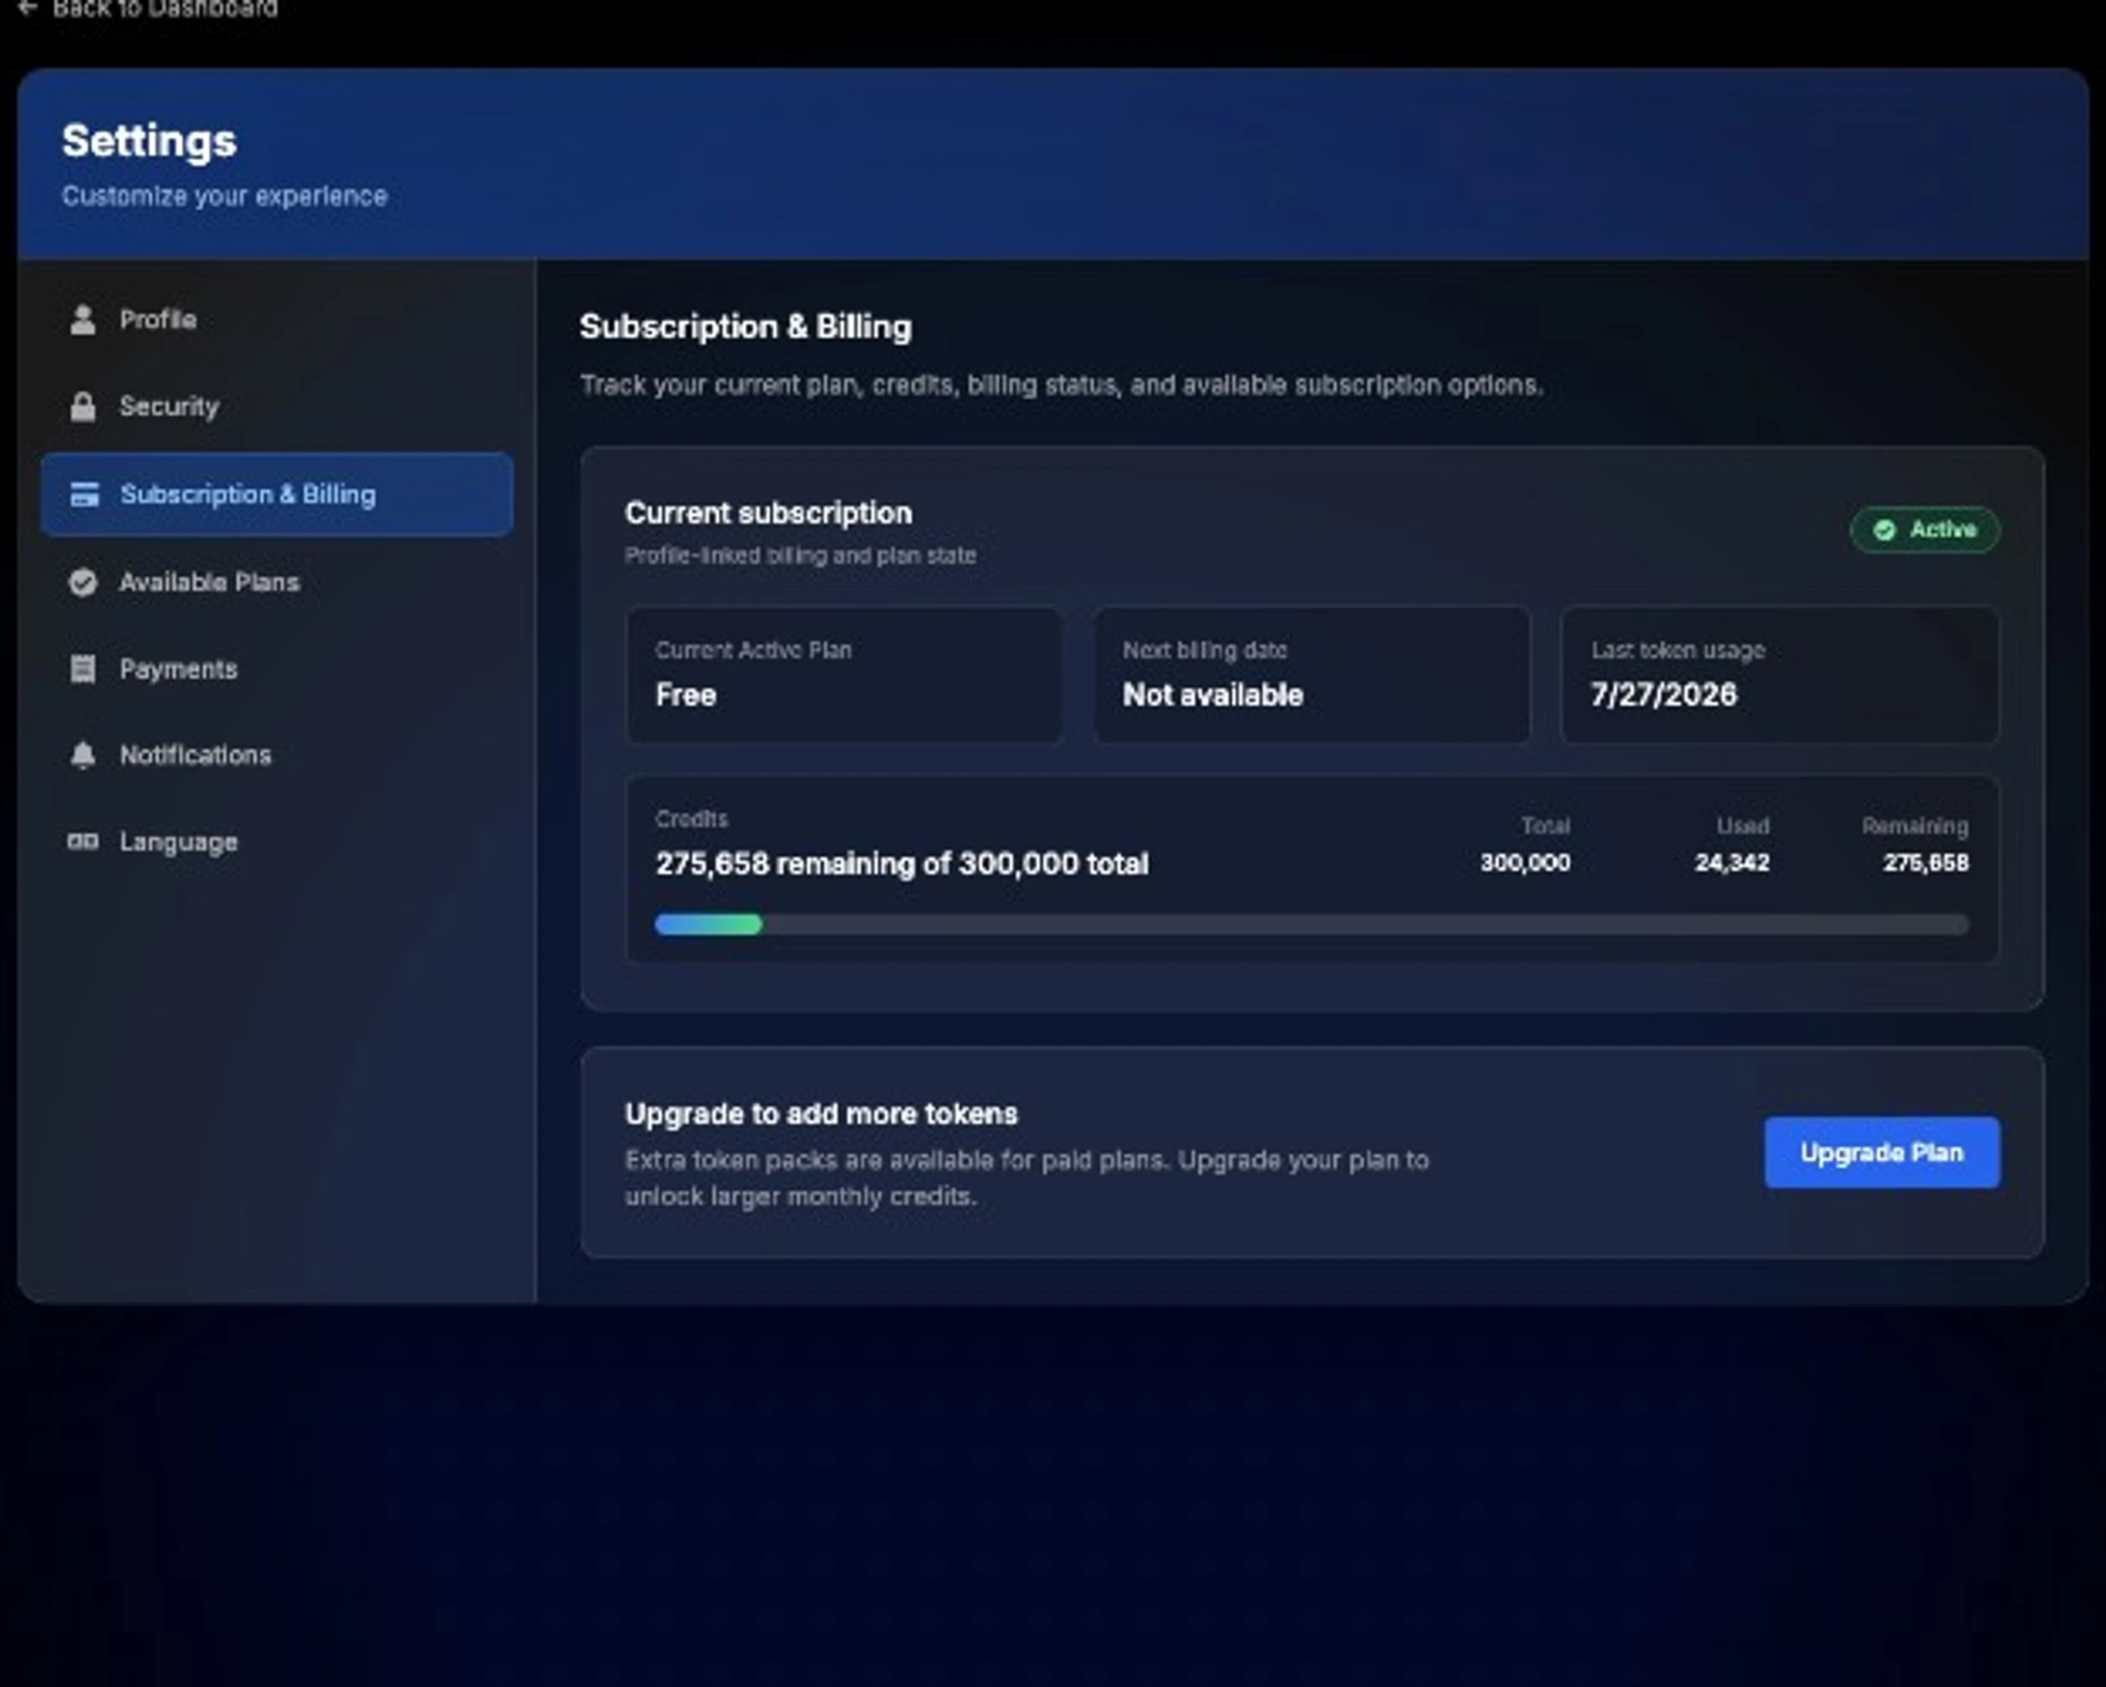Go to Available Plans section
This screenshot has height=1687, width=2106.
point(276,582)
